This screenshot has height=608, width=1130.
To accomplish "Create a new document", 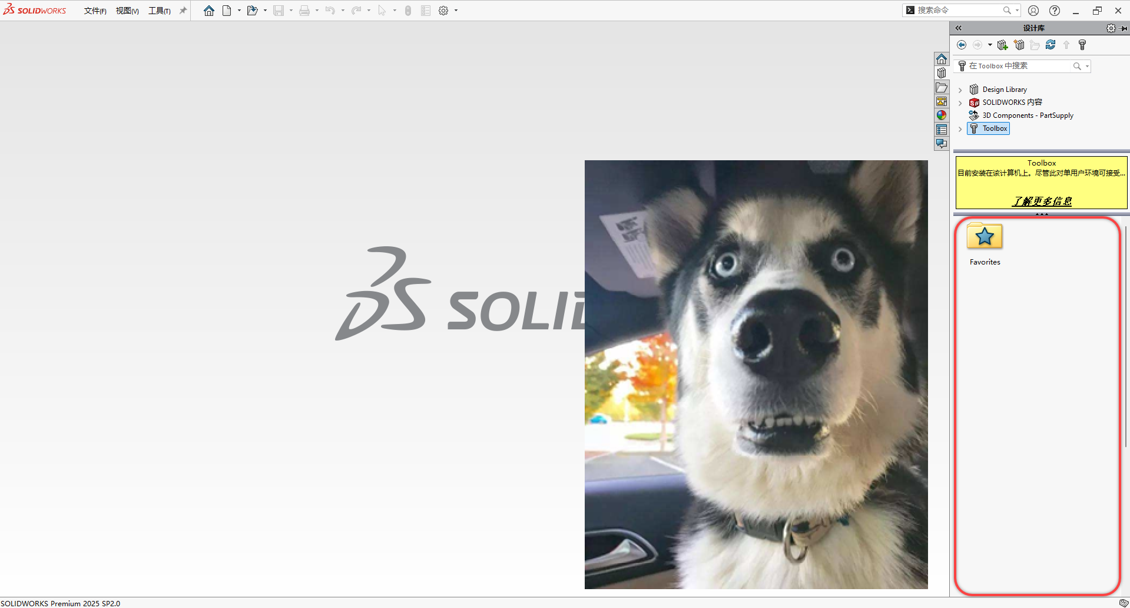I will [x=227, y=11].
